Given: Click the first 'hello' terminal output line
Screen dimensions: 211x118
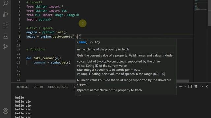Looking at the screenshot, I should 20,98.
